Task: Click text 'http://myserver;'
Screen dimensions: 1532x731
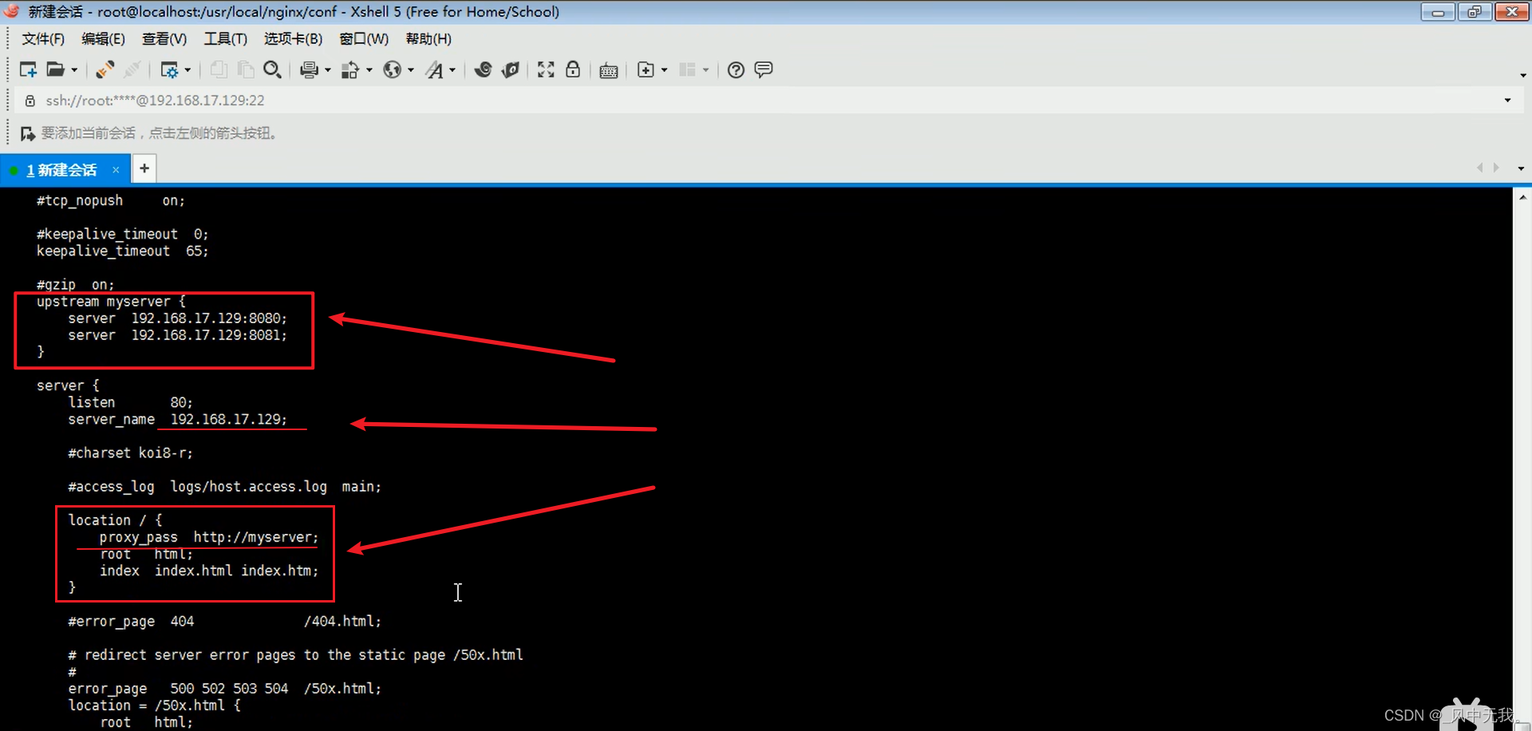Action: coord(256,537)
